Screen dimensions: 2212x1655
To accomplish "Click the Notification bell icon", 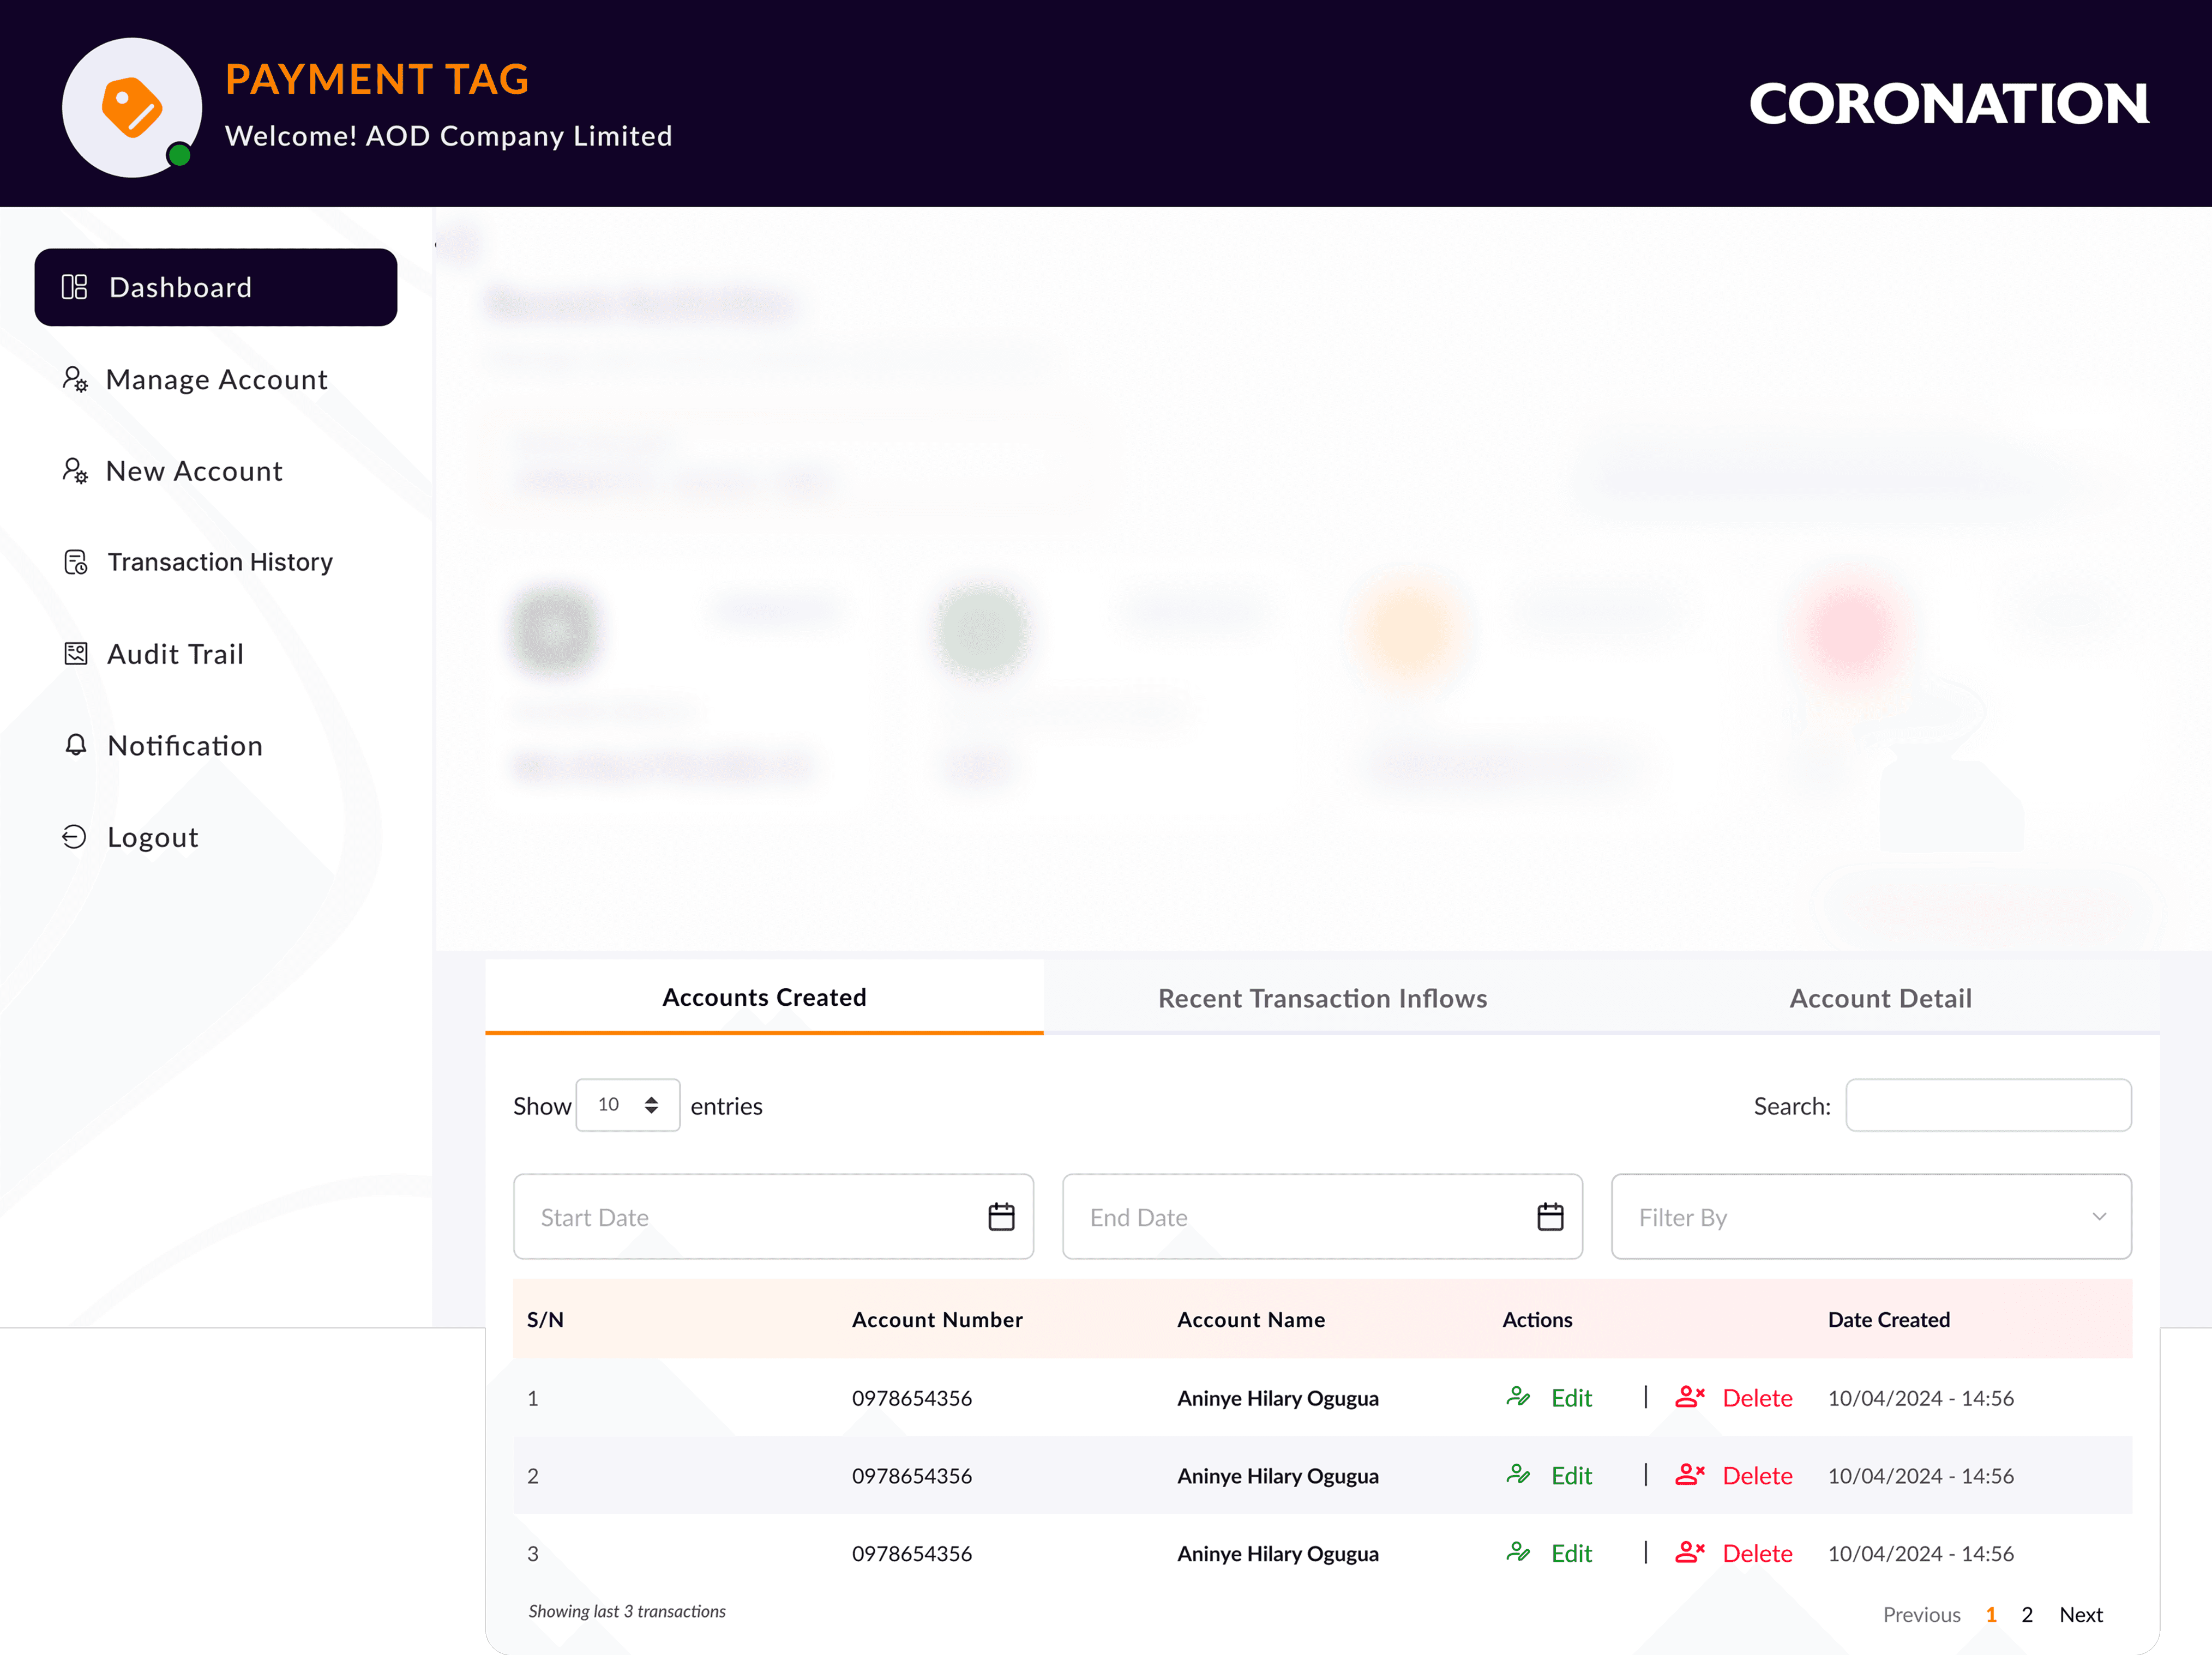I will point(76,746).
